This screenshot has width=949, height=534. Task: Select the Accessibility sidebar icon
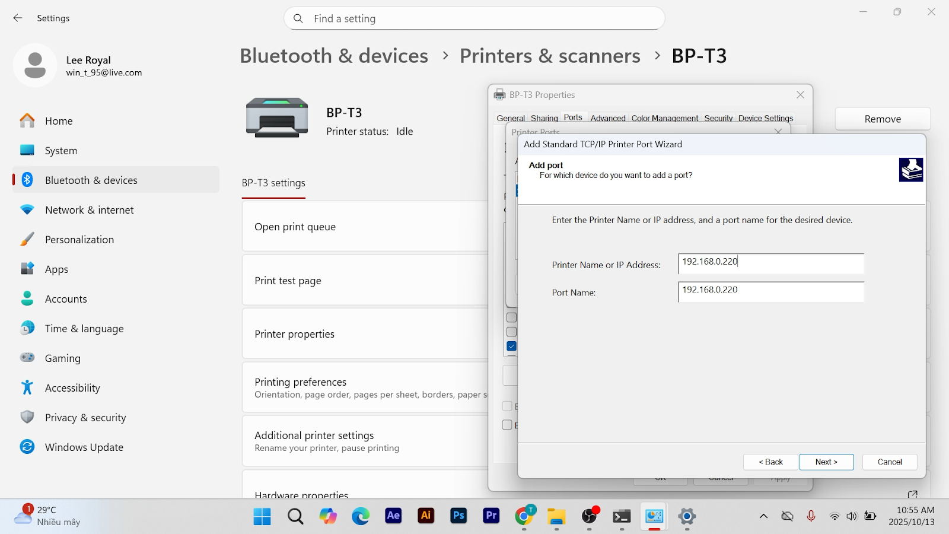click(27, 387)
